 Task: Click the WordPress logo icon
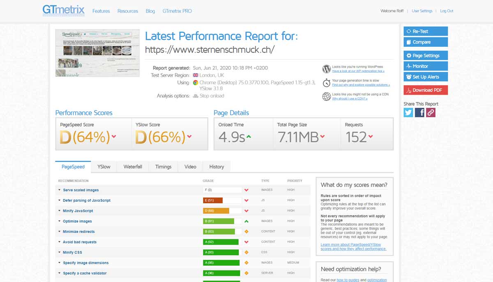pos(327,69)
